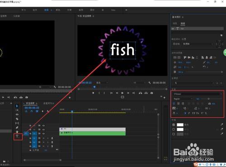The image size is (226, 167).
Task: Switch to the Edit tab in Essential Graphics
Action: click(183, 24)
